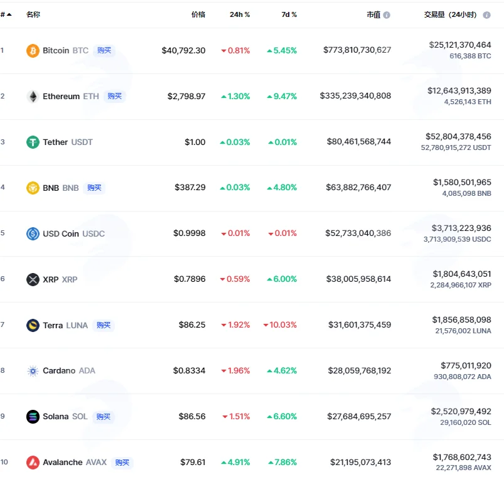Click the 购买 button next to Avalanche
504x477 pixels.
pyautogui.click(x=122, y=463)
